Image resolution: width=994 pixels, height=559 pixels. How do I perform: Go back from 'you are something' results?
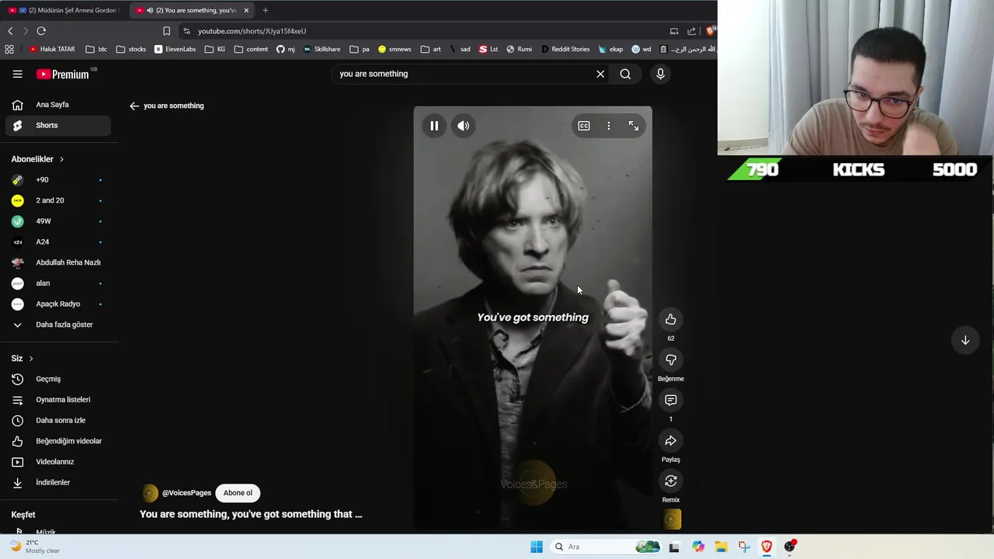pos(134,106)
